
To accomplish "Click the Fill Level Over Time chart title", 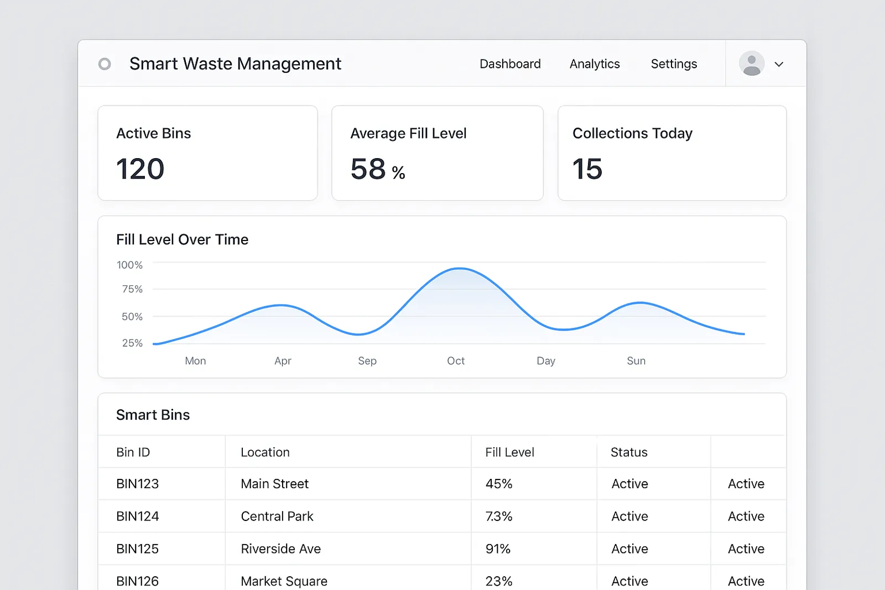I will click(x=182, y=239).
